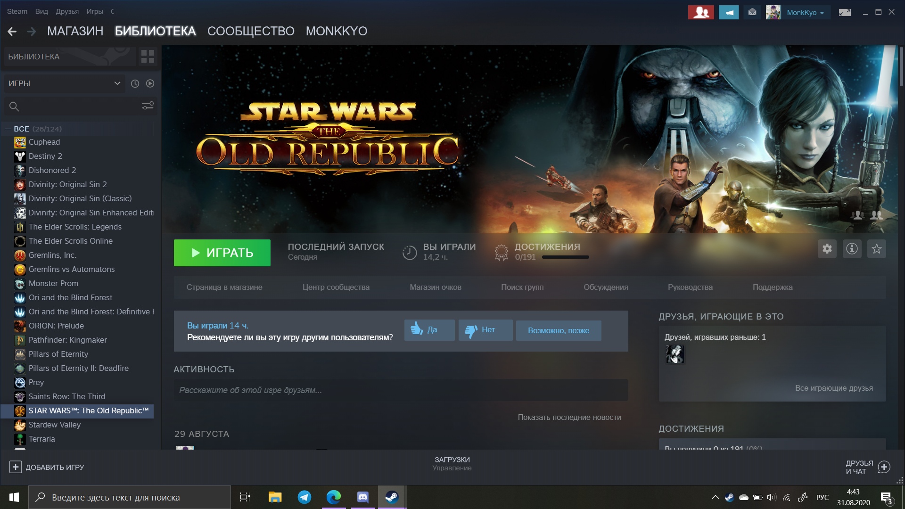
Task: Open Steam announcements megaphone icon
Action: pos(729,13)
